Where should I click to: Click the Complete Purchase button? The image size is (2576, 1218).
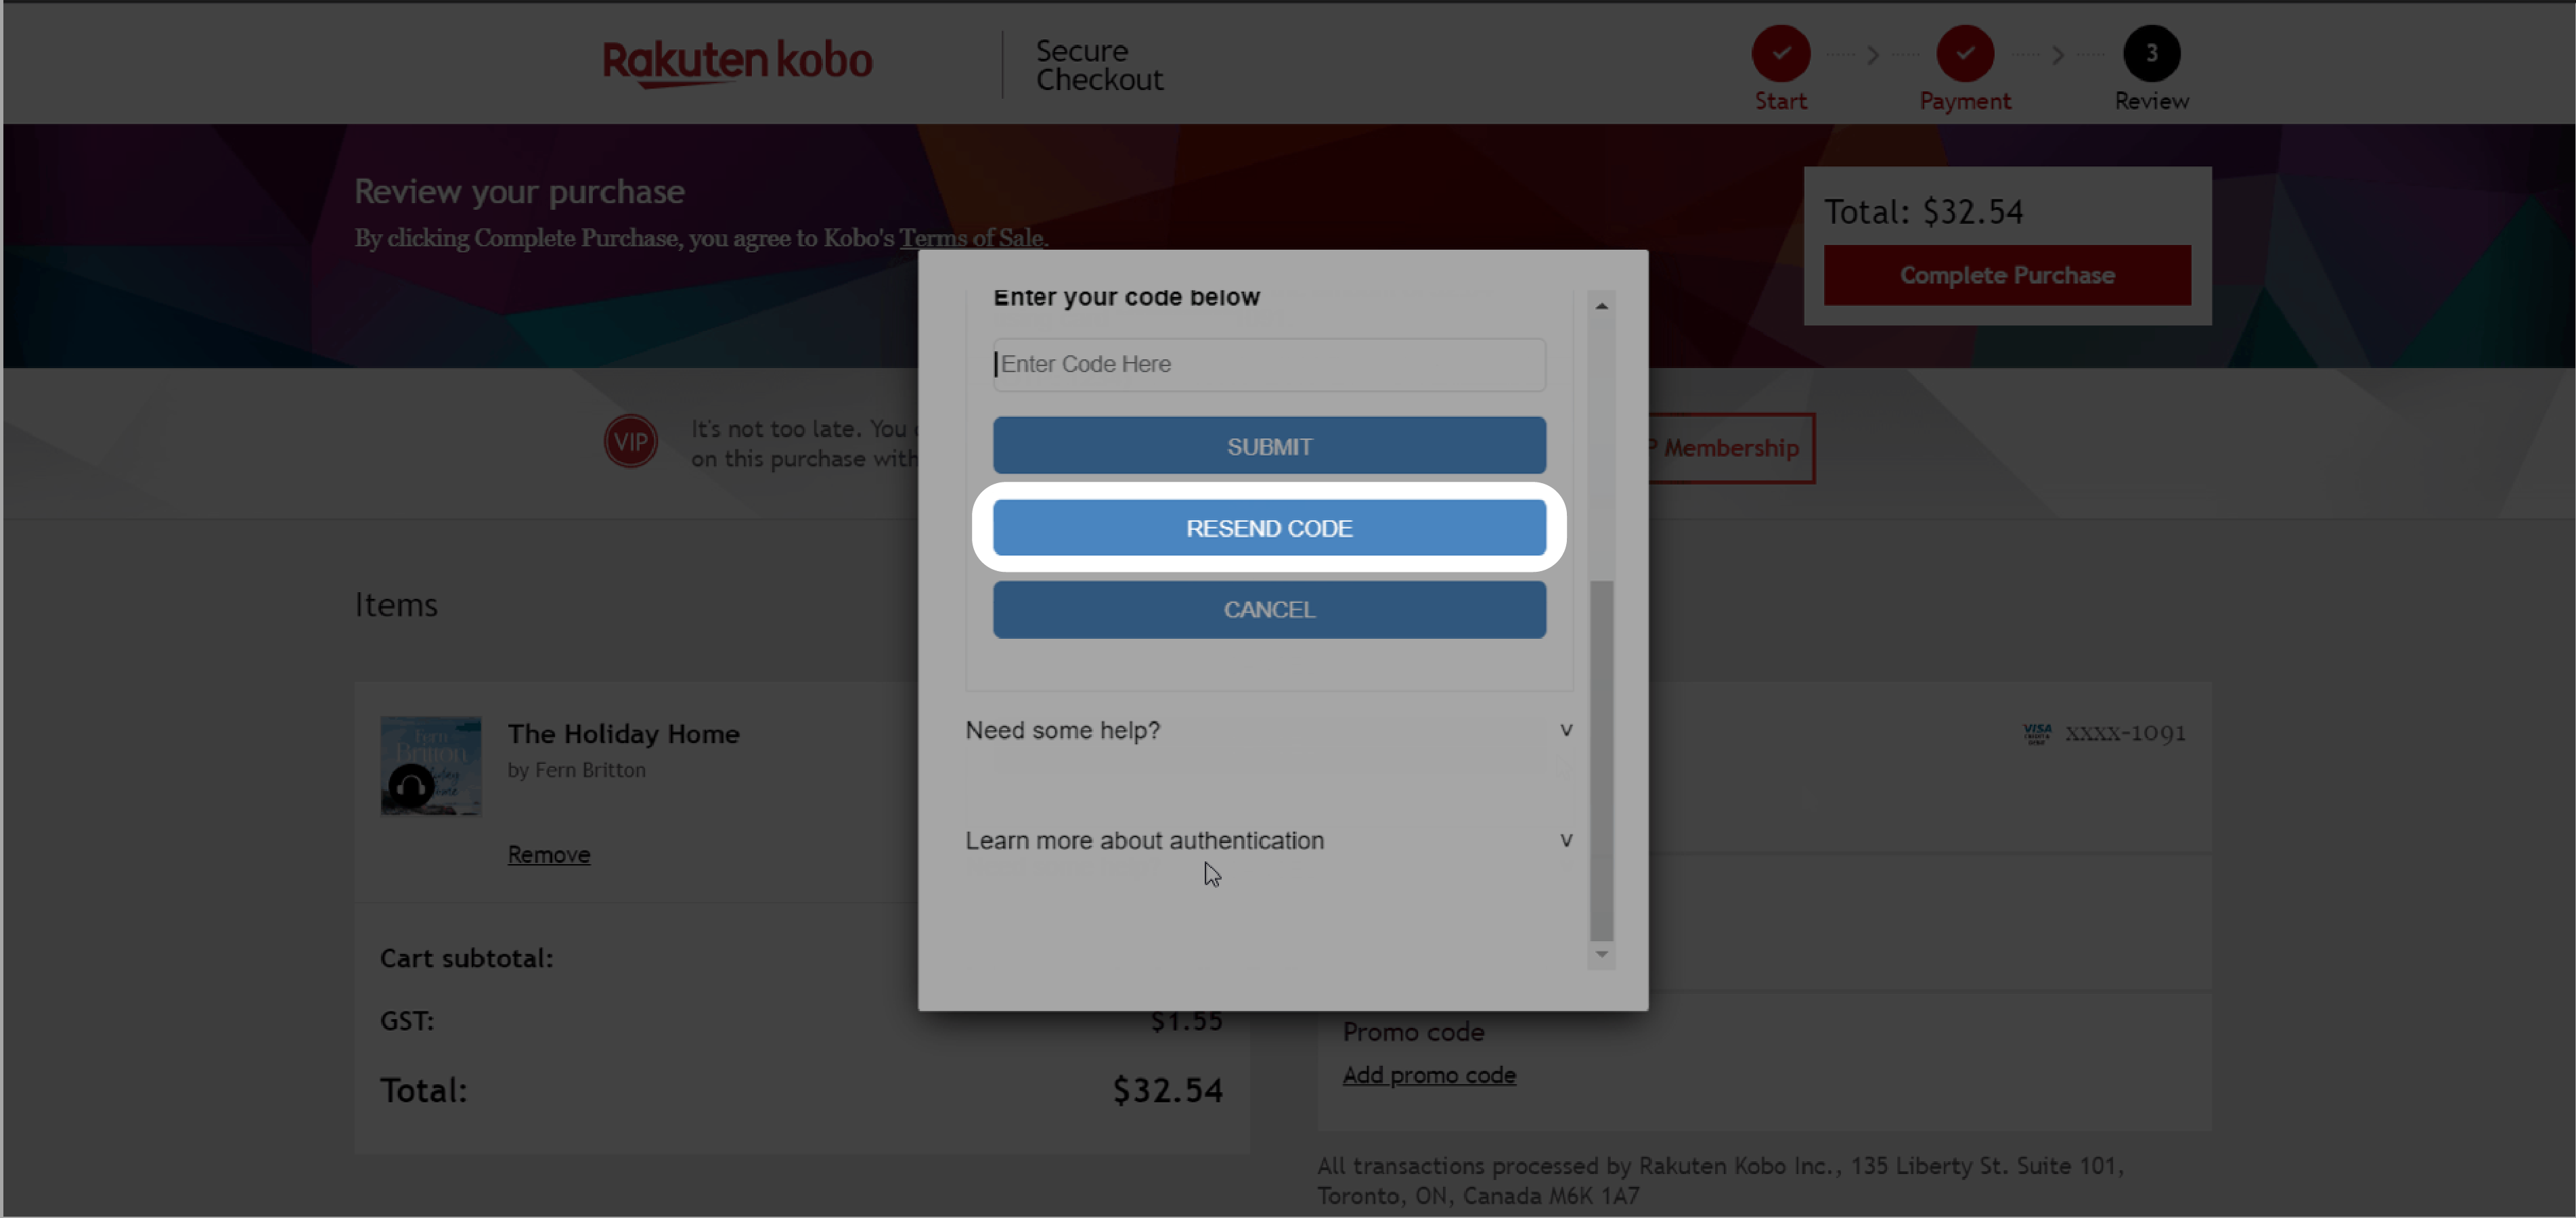pyautogui.click(x=2006, y=274)
